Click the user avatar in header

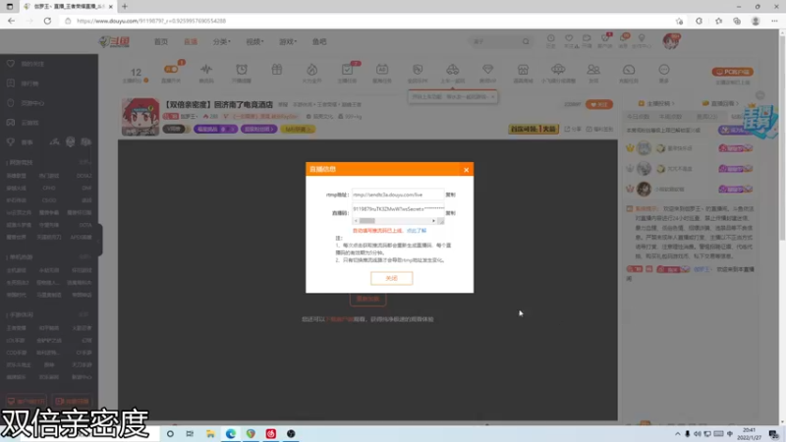(x=670, y=41)
